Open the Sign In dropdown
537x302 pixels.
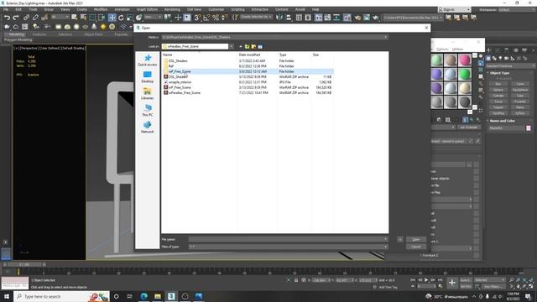(455, 9)
